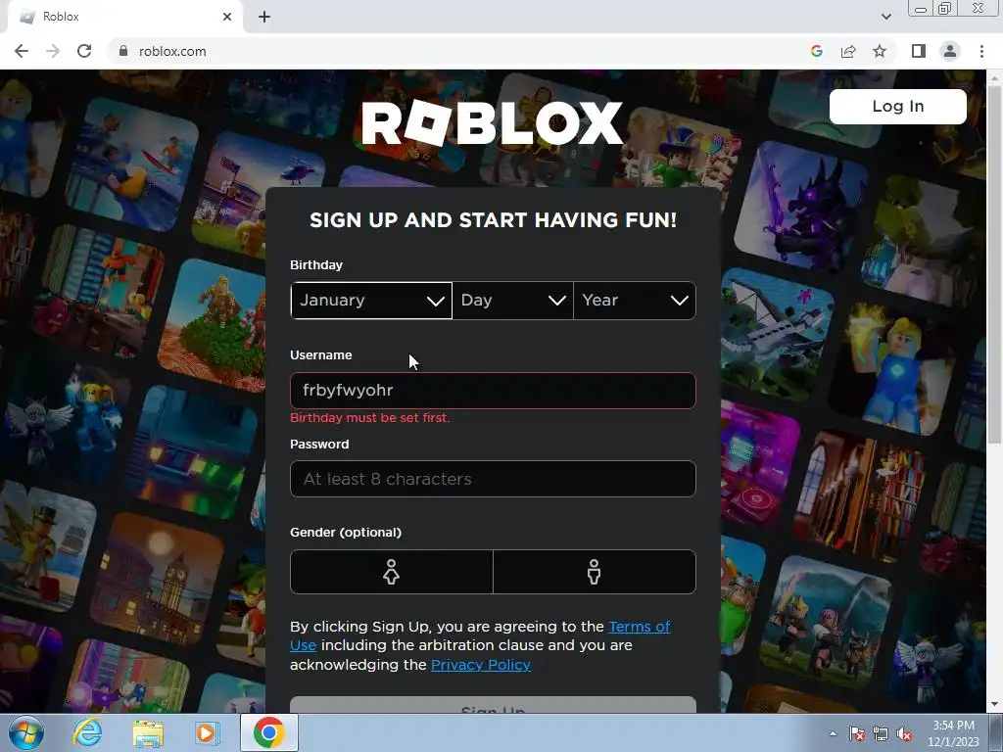Viewport: 1003px width, 752px height.
Task: Show hidden system tray icons
Action: click(x=833, y=734)
